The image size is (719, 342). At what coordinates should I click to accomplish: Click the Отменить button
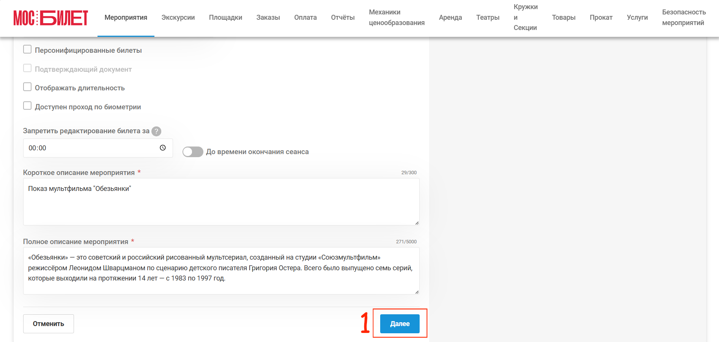point(49,324)
